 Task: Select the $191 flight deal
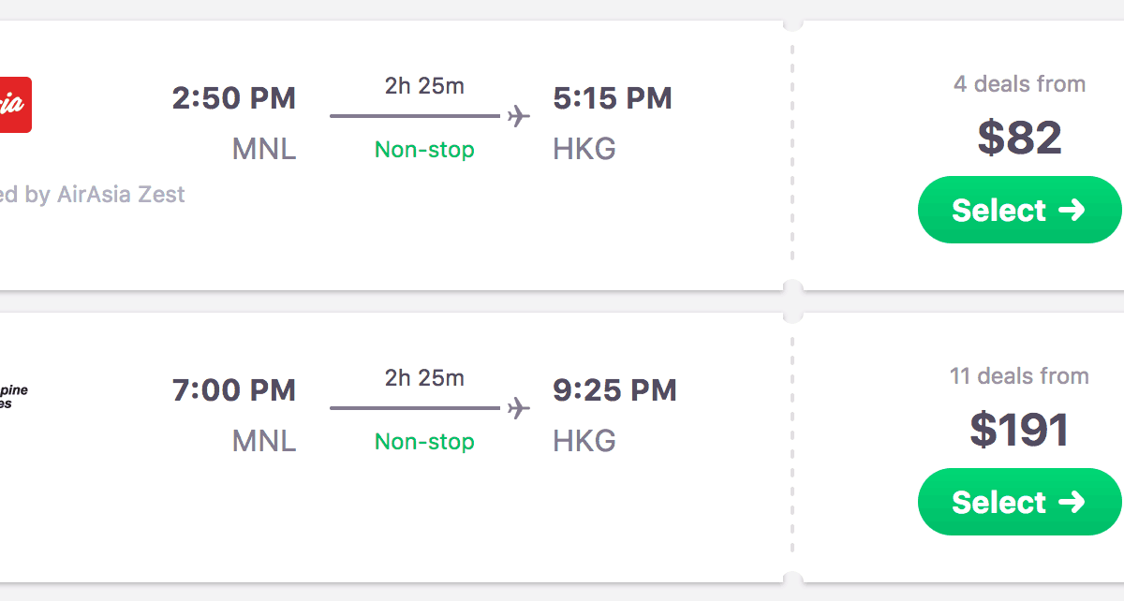click(1018, 502)
